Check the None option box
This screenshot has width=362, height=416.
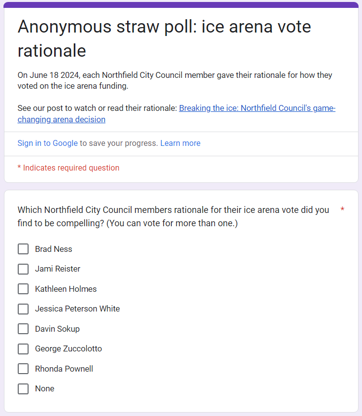pos(23,389)
